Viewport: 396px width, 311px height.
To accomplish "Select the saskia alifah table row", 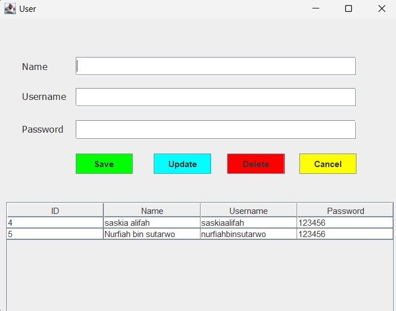I will click(151, 223).
